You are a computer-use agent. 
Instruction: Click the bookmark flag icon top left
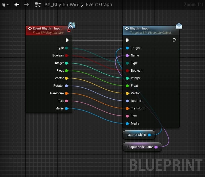(x=3, y=5)
